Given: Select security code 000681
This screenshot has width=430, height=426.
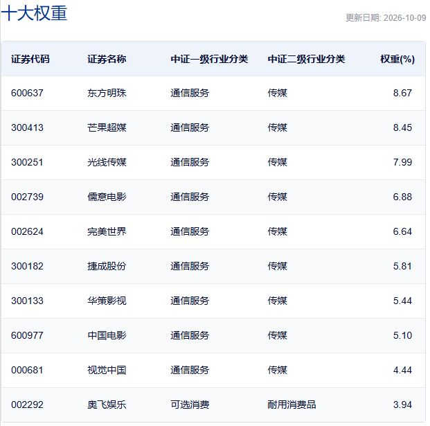Looking at the screenshot, I should click(x=27, y=370).
